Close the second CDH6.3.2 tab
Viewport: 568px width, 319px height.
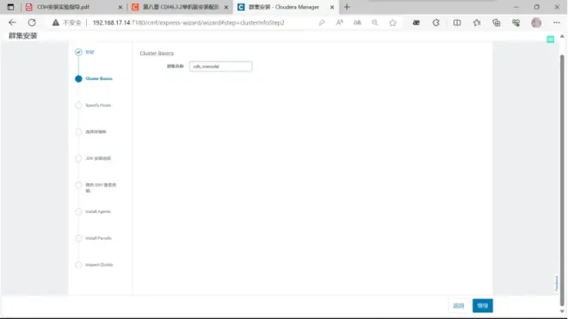(x=226, y=7)
